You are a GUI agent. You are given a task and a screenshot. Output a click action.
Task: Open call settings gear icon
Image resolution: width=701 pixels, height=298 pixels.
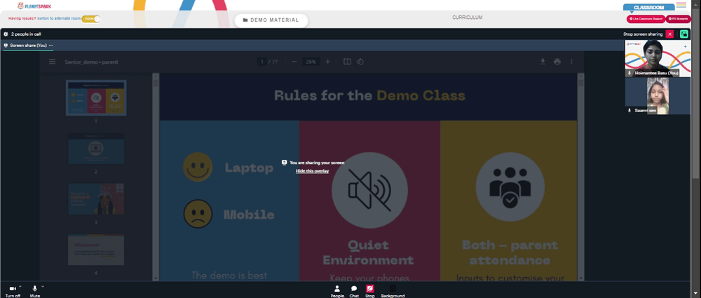click(6, 34)
